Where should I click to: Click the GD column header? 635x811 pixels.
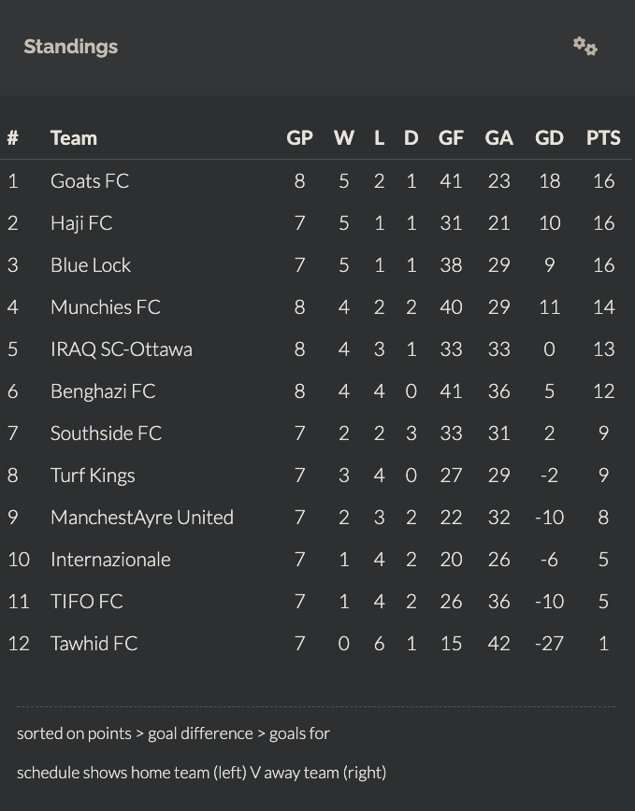click(x=549, y=138)
